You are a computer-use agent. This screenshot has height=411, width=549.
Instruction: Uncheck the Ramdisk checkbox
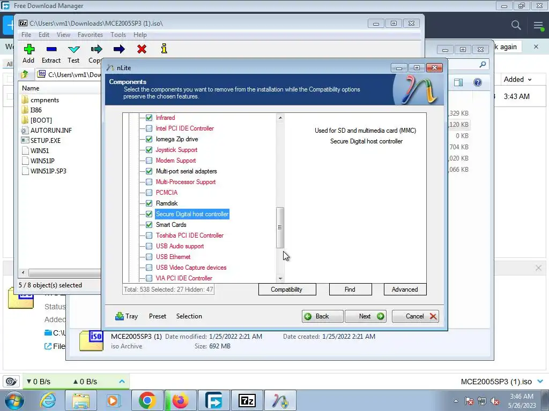coord(149,203)
